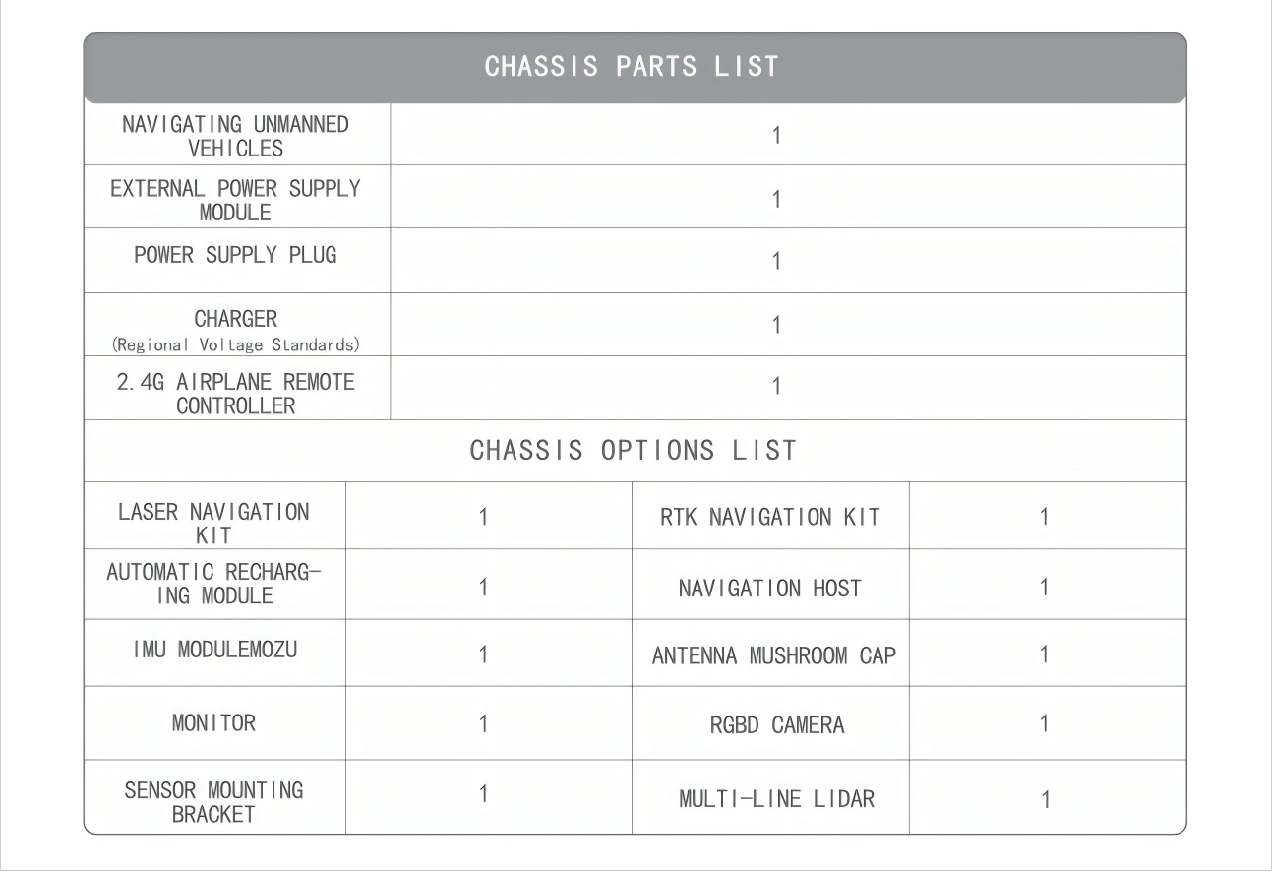Click the CHARGER label
The width and height of the screenshot is (1272, 872).
[236, 318]
